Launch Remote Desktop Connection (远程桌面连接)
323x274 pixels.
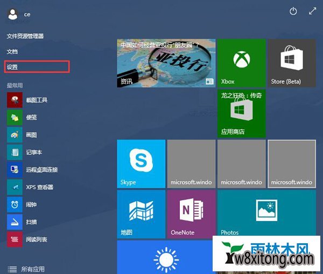(15, 169)
